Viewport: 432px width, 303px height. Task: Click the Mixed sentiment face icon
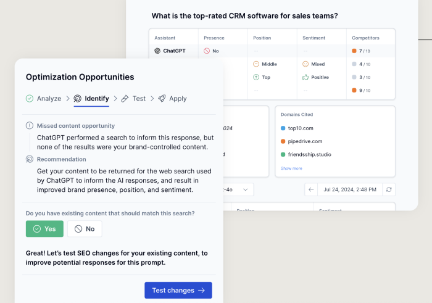[x=305, y=64]
